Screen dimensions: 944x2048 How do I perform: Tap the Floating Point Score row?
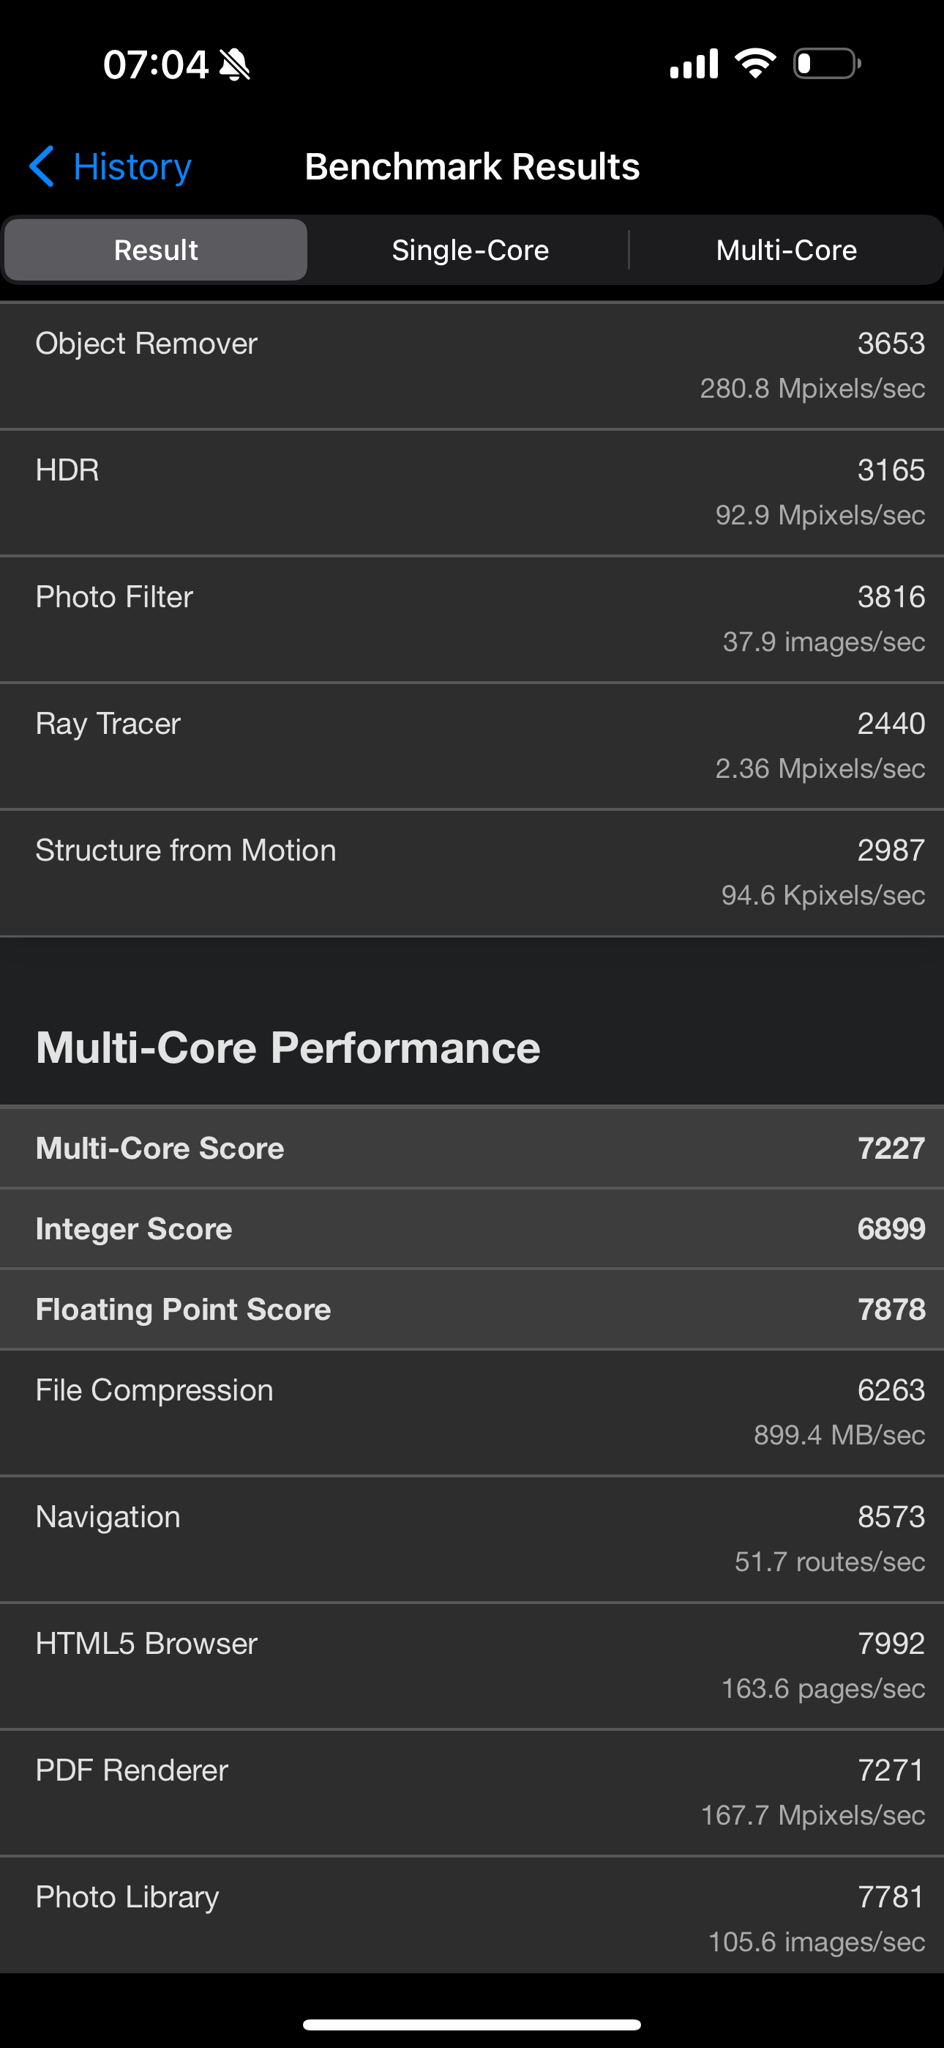(472, 1309)
